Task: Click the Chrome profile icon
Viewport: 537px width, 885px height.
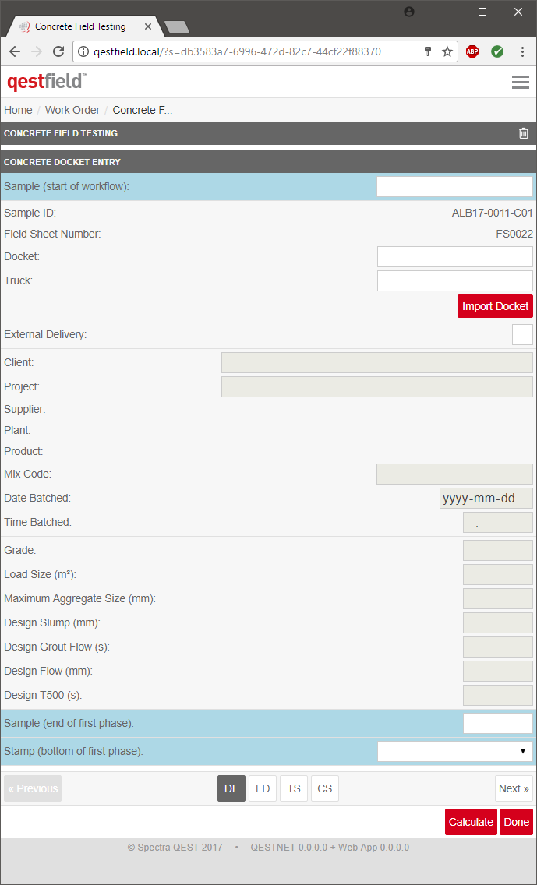Action: click(x=410, y=12)
